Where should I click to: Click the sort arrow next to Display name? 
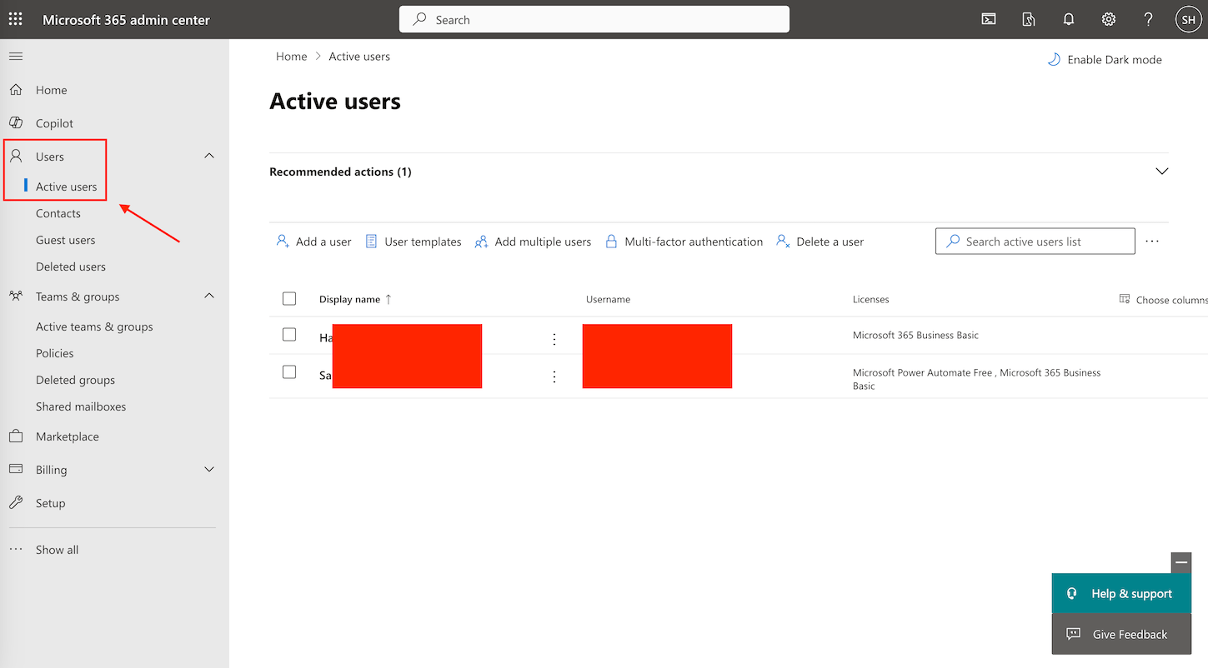point(388,299)
